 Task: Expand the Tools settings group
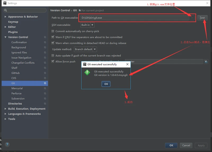(x=5, y=119)
